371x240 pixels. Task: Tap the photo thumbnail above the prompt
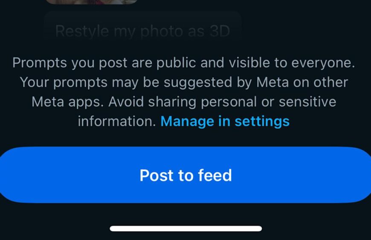(x=92, y=2)
